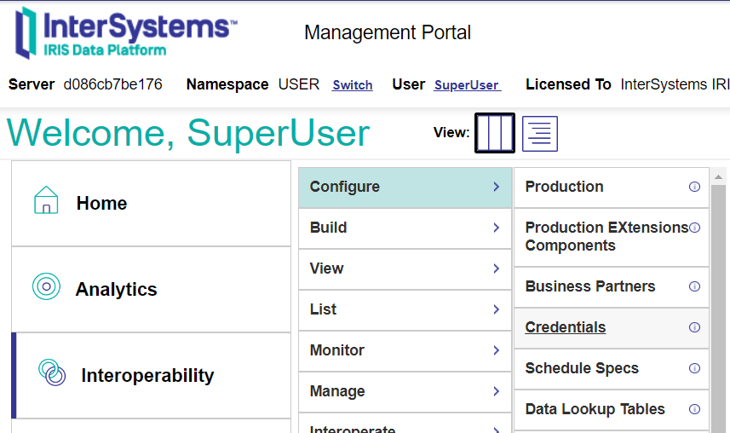Click the Switch namespace link
The width and height of the screenshot is (730, 433).
[x=353, y=85]
